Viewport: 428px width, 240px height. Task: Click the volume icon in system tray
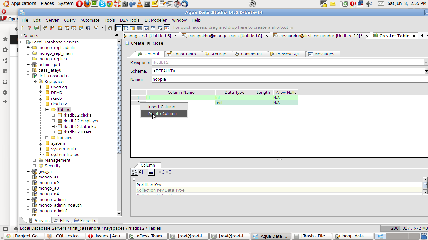pyautogui.click(x=369, y=4)
